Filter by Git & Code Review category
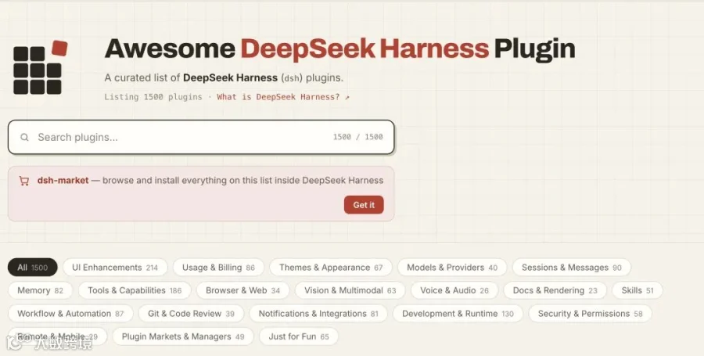704x356 pixels. pos(192,313)
